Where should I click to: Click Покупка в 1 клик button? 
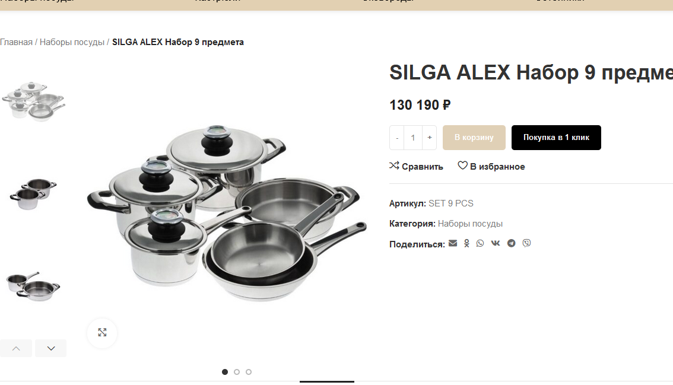click(x=556, y=138)
